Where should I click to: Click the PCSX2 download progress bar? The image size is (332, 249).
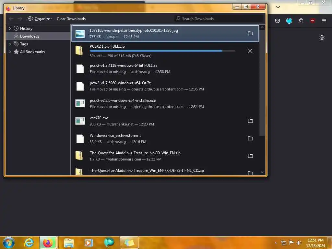162,51
